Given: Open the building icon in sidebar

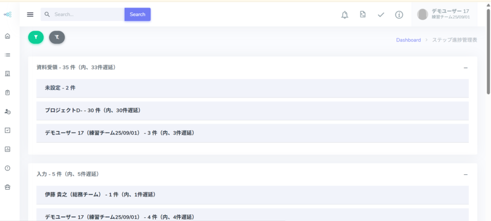Looking at the screenshot, I should 7,74.
